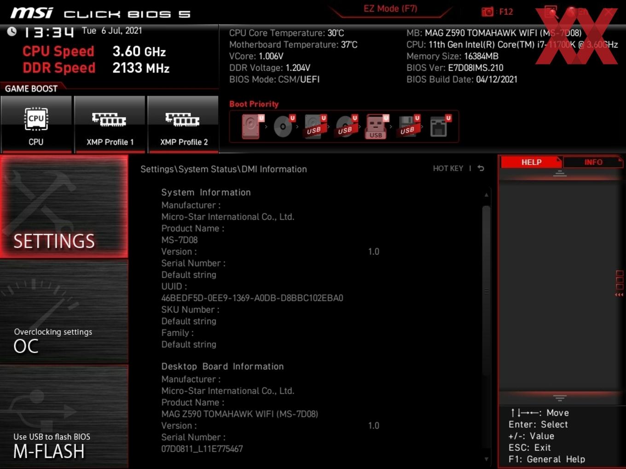Enable the CPU Game Boost button
The width and height of the screenshot is (626, 469).
(36, 124)
